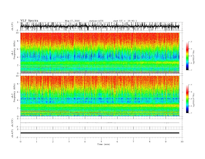Click the "-5" tick on the ch.4(V) axis

point(18,137)
